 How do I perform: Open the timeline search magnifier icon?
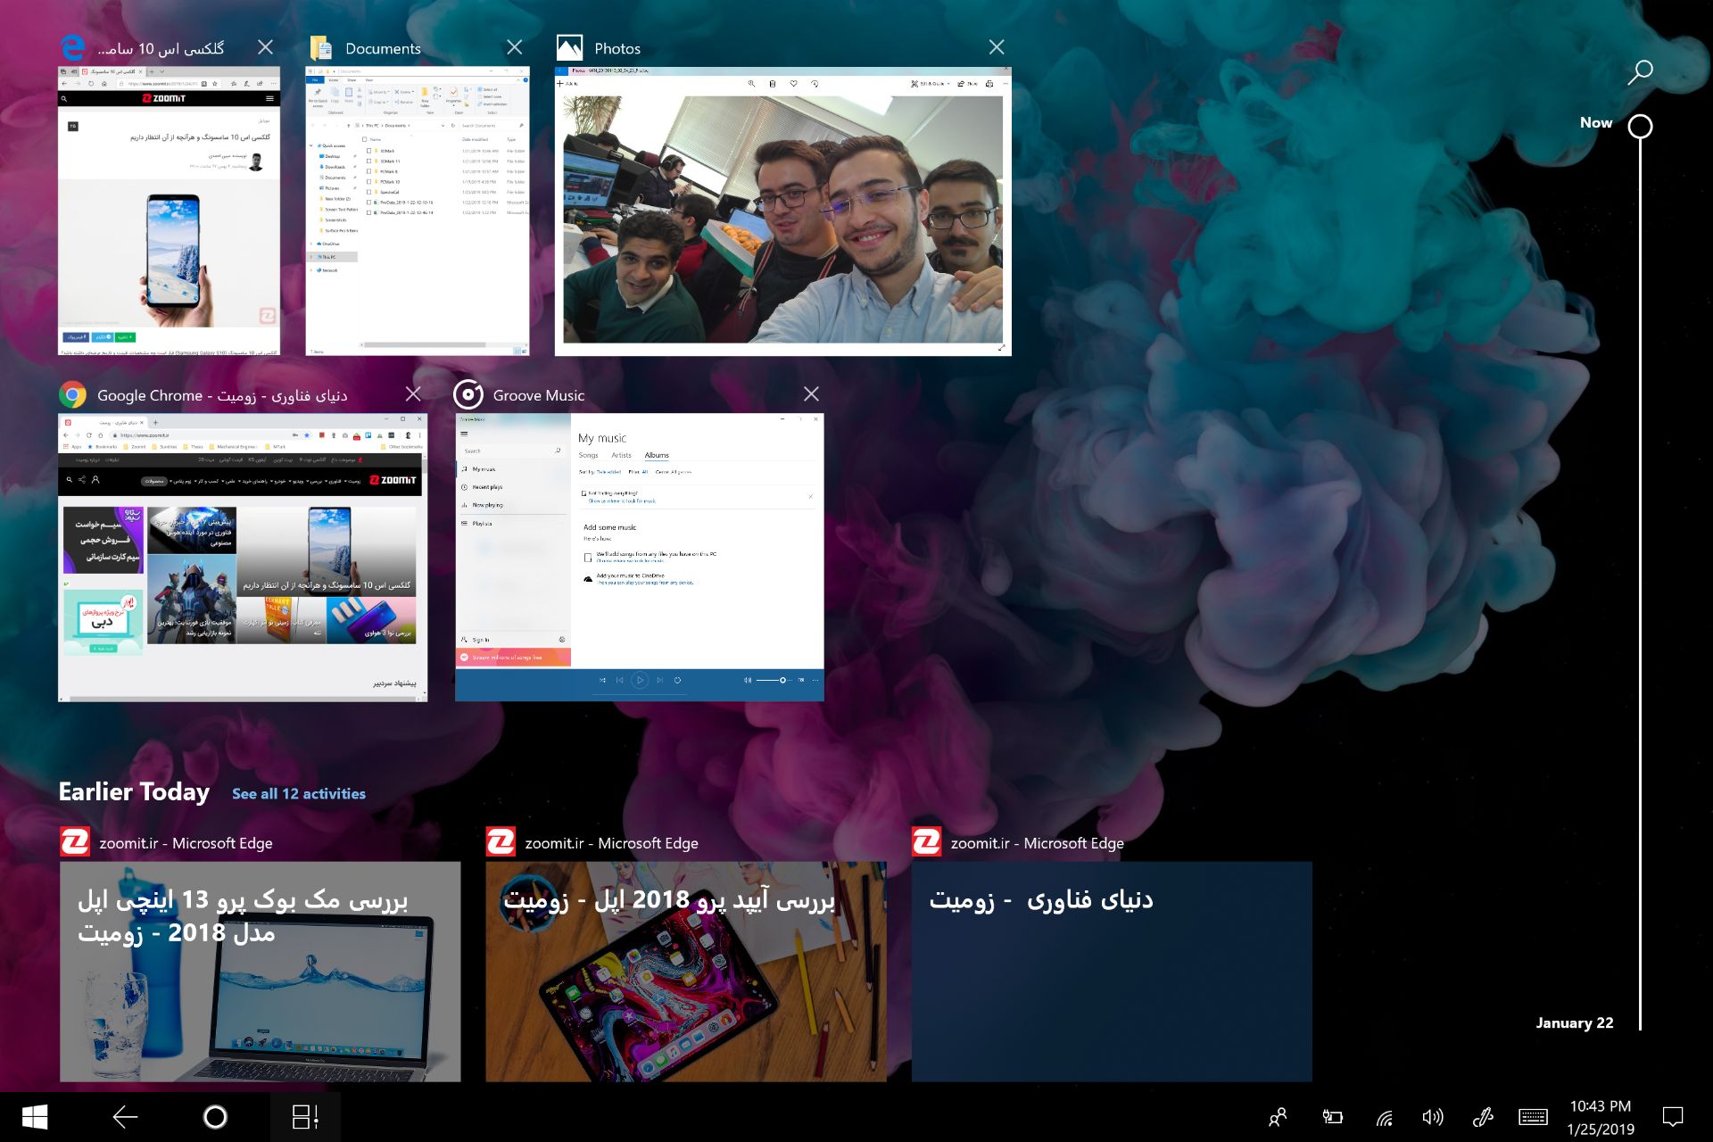click(1640, 72)
